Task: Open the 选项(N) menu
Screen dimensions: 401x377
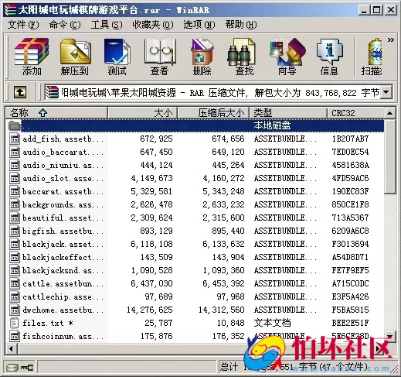Action: 199,25
